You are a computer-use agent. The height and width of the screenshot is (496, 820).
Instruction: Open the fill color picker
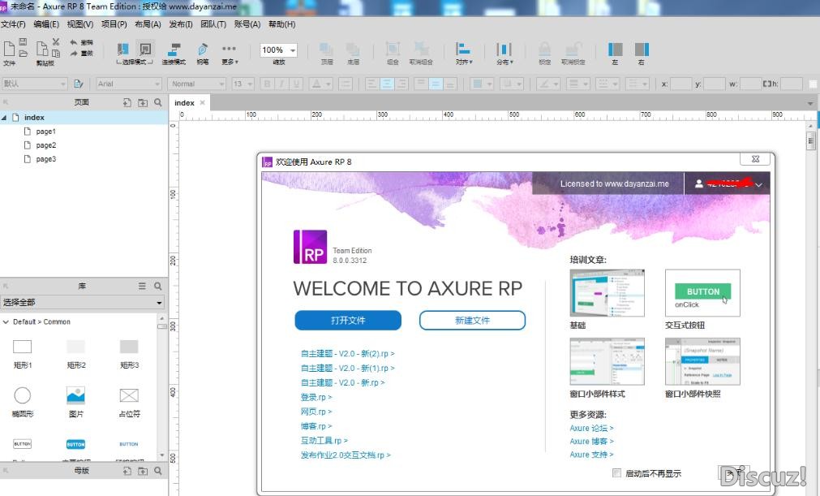coord(482,84)
